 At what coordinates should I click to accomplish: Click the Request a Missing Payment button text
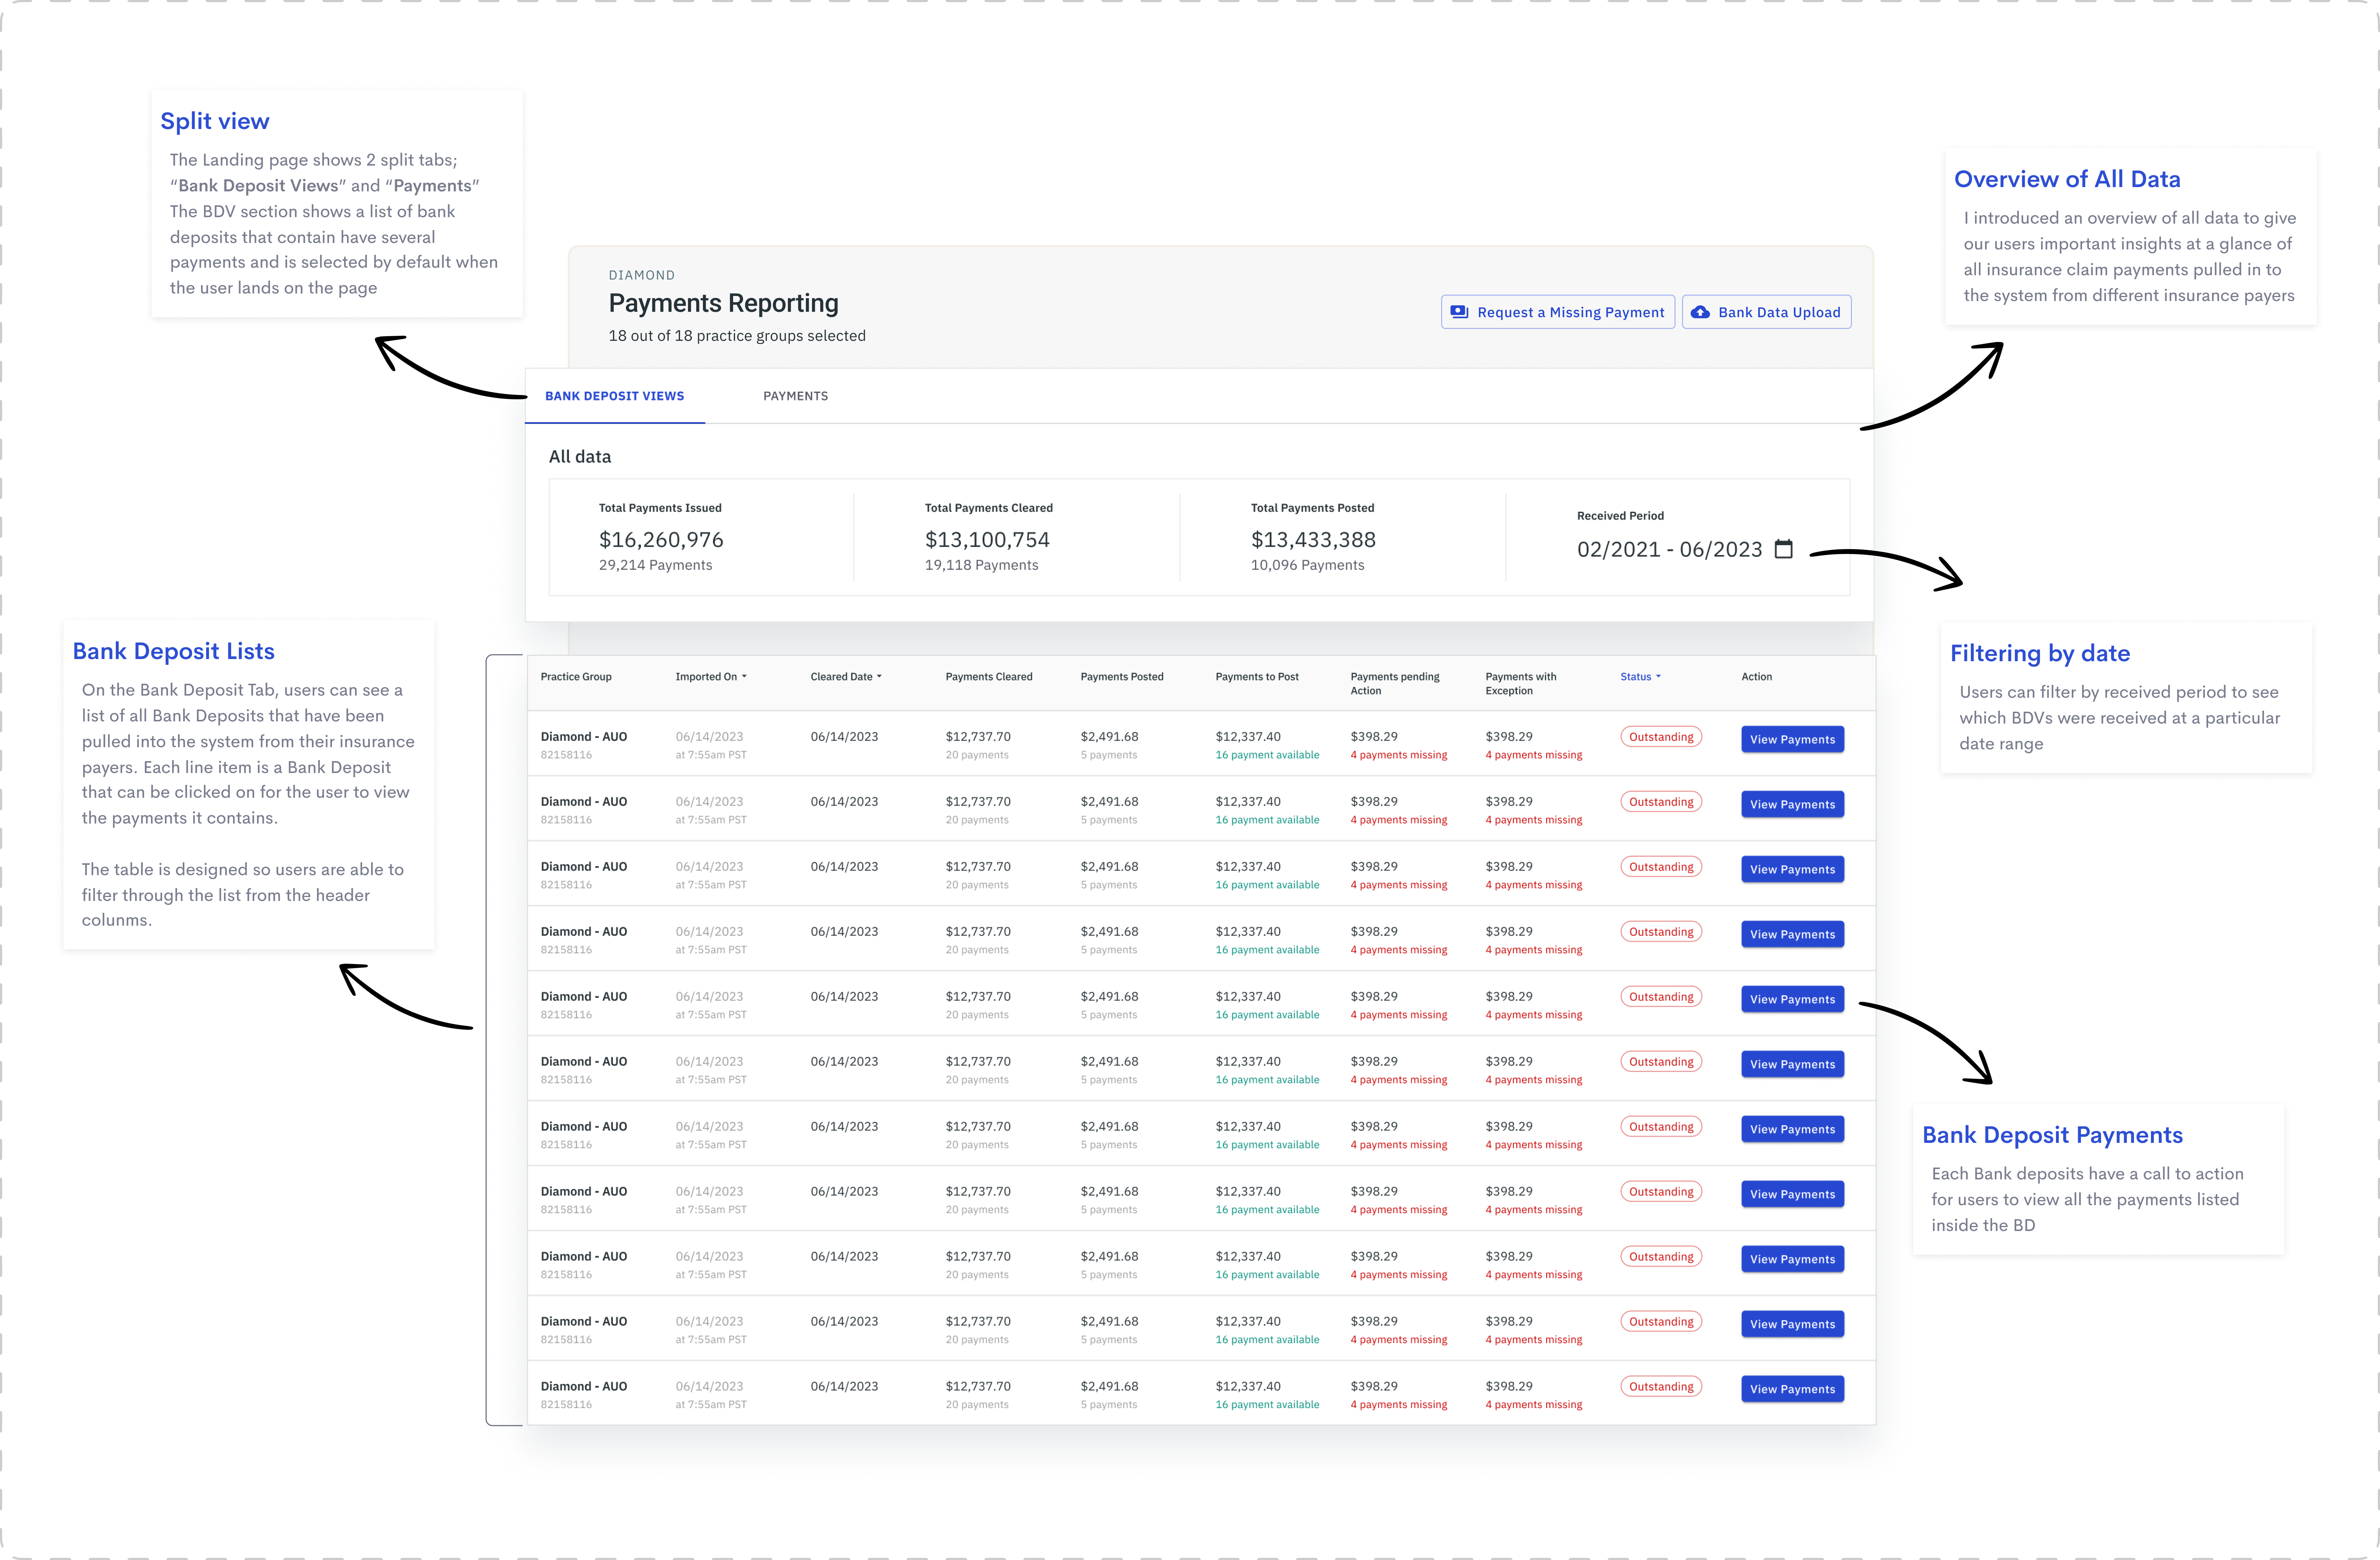[1570, 312]
